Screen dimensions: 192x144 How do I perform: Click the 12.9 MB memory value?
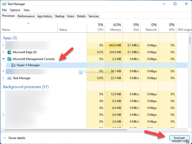pyautogui.click(x=116, y=94)
